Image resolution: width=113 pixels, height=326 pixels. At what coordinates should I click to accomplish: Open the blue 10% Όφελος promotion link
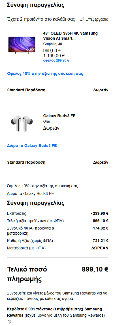coord(45,73)
